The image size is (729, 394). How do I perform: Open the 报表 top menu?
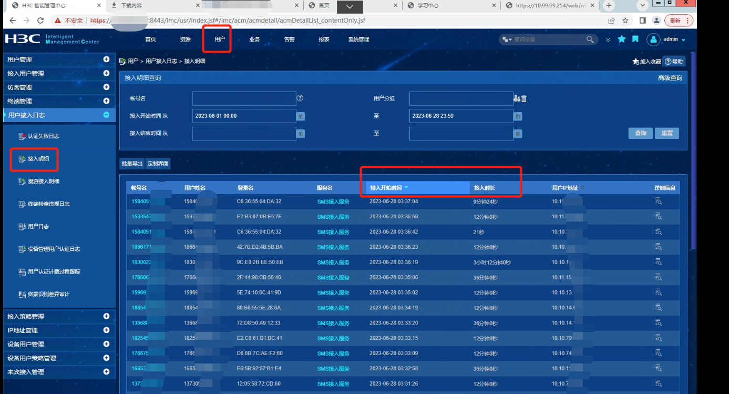(x=324, y=39)
